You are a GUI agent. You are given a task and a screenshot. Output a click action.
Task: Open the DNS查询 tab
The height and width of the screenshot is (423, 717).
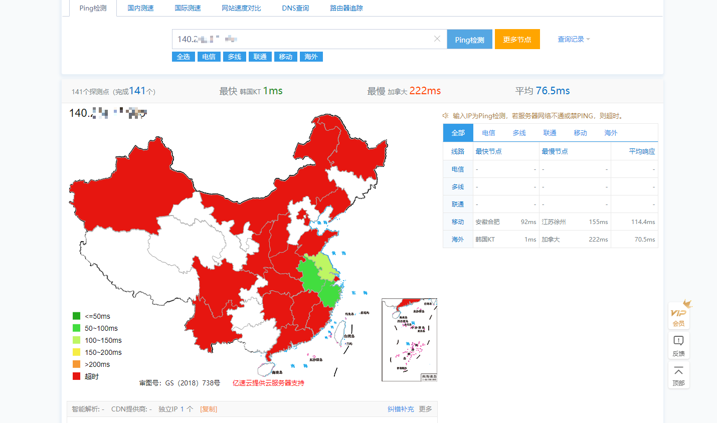[x=295, y=8]
